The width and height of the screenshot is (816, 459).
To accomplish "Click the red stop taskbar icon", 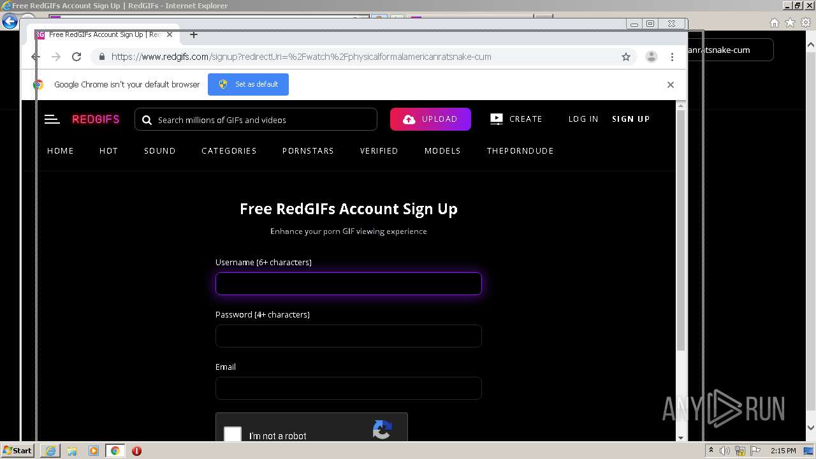I will [x=136, y=451].
